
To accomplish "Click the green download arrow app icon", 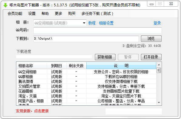I will click(5, 5).
